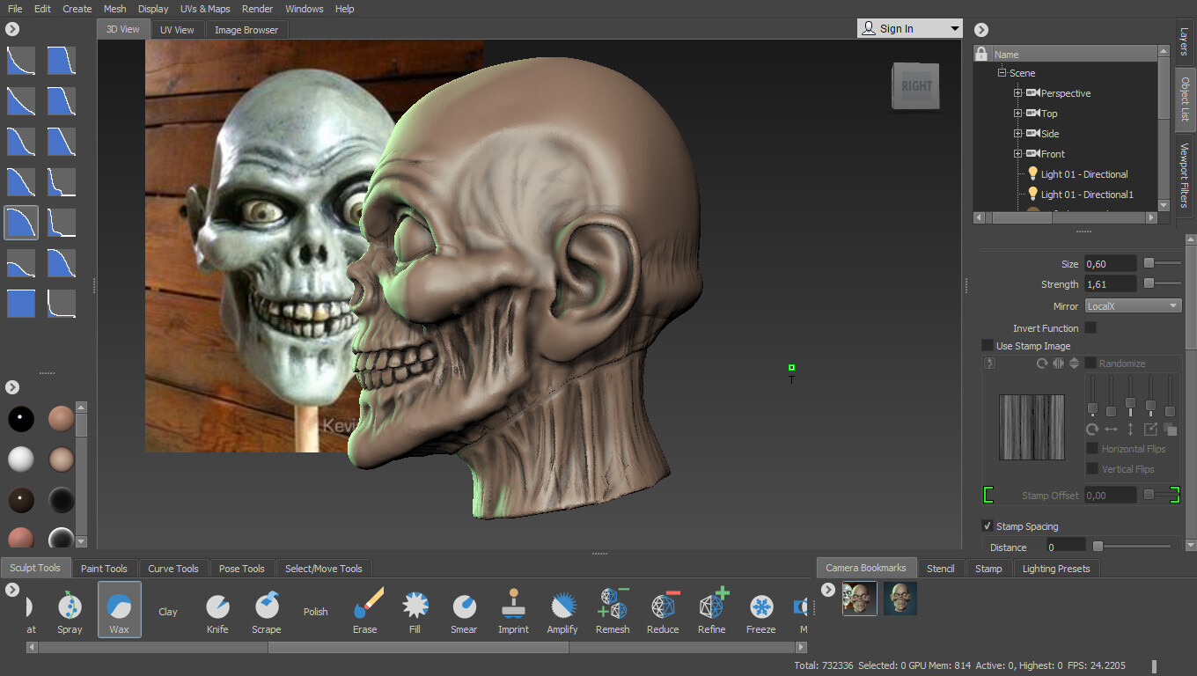Open the Image Browser tab

point(246,30)
